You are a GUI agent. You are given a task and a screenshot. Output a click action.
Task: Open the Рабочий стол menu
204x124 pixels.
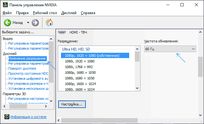coord(45,13)
